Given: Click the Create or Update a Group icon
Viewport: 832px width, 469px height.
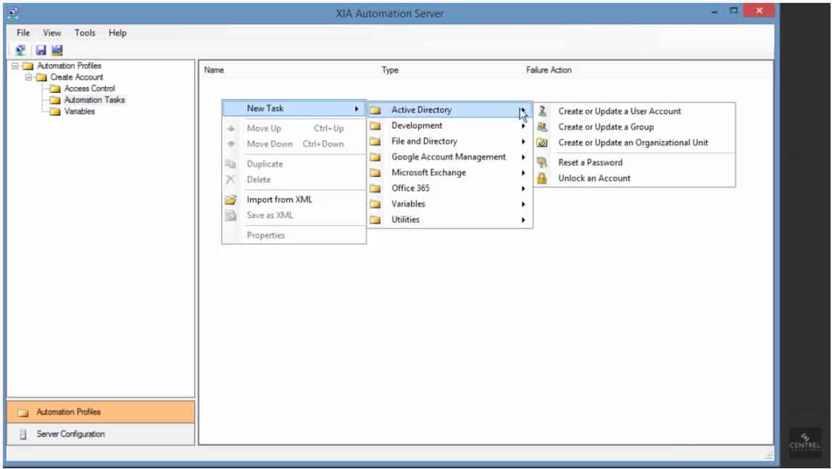Looking at the screenshot, I should [x=542, y=127].
